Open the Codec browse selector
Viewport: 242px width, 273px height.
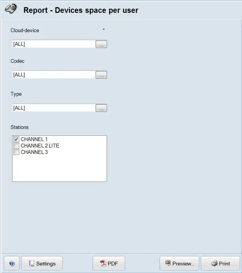(101, 75)
